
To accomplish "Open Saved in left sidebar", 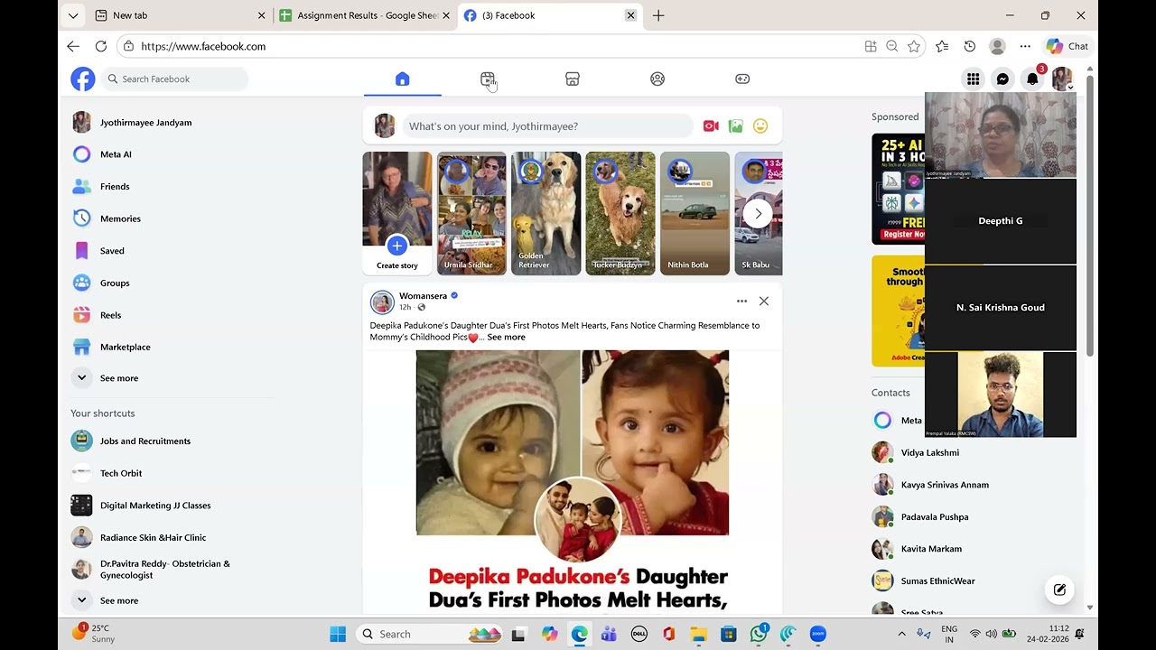I will [x=112, y=251].
